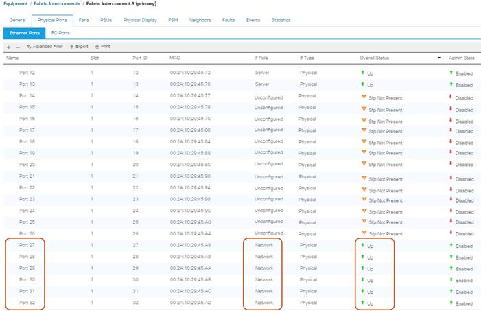481x311 pixels.
Task: Click the green Up arrow for Port 12
Action: point(363,72)
